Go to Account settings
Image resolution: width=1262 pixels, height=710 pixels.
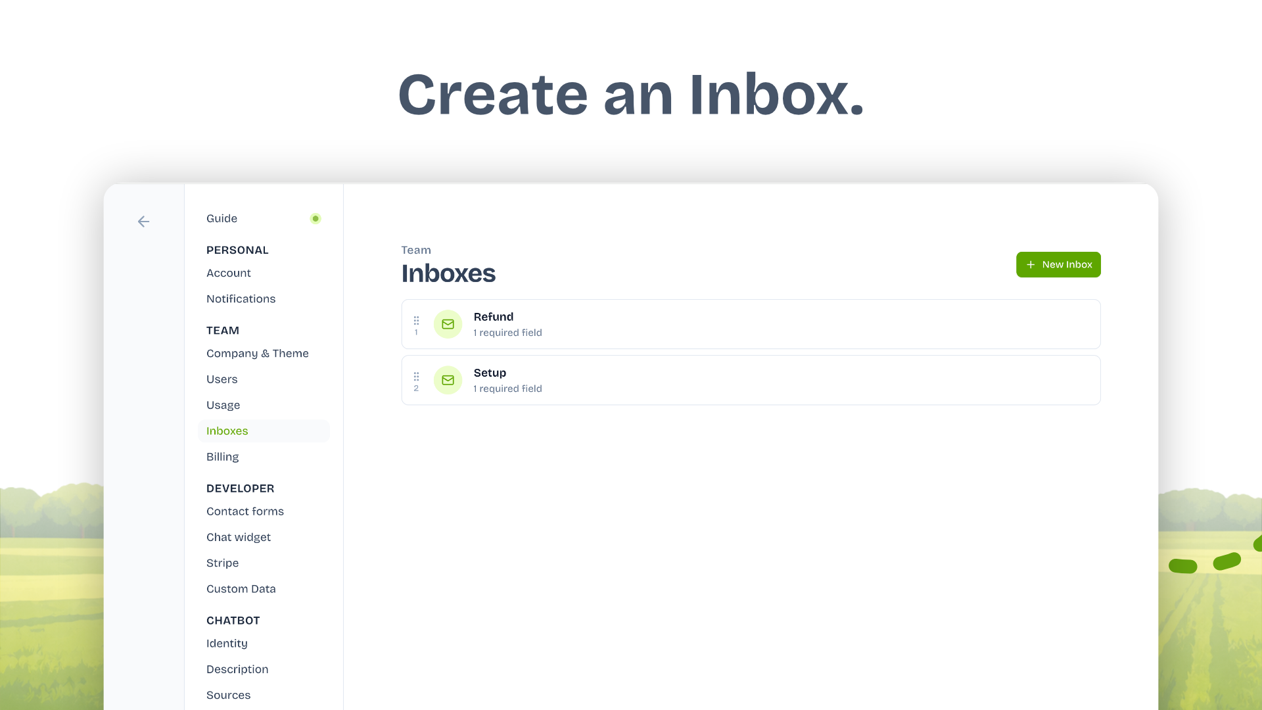tap(228, 273)
